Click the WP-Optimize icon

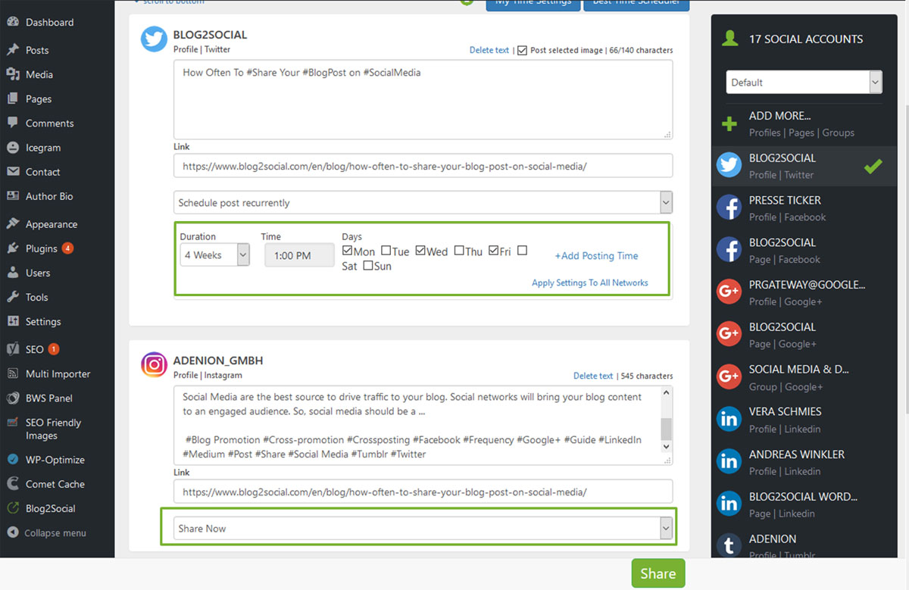click(x=13, y=460)
